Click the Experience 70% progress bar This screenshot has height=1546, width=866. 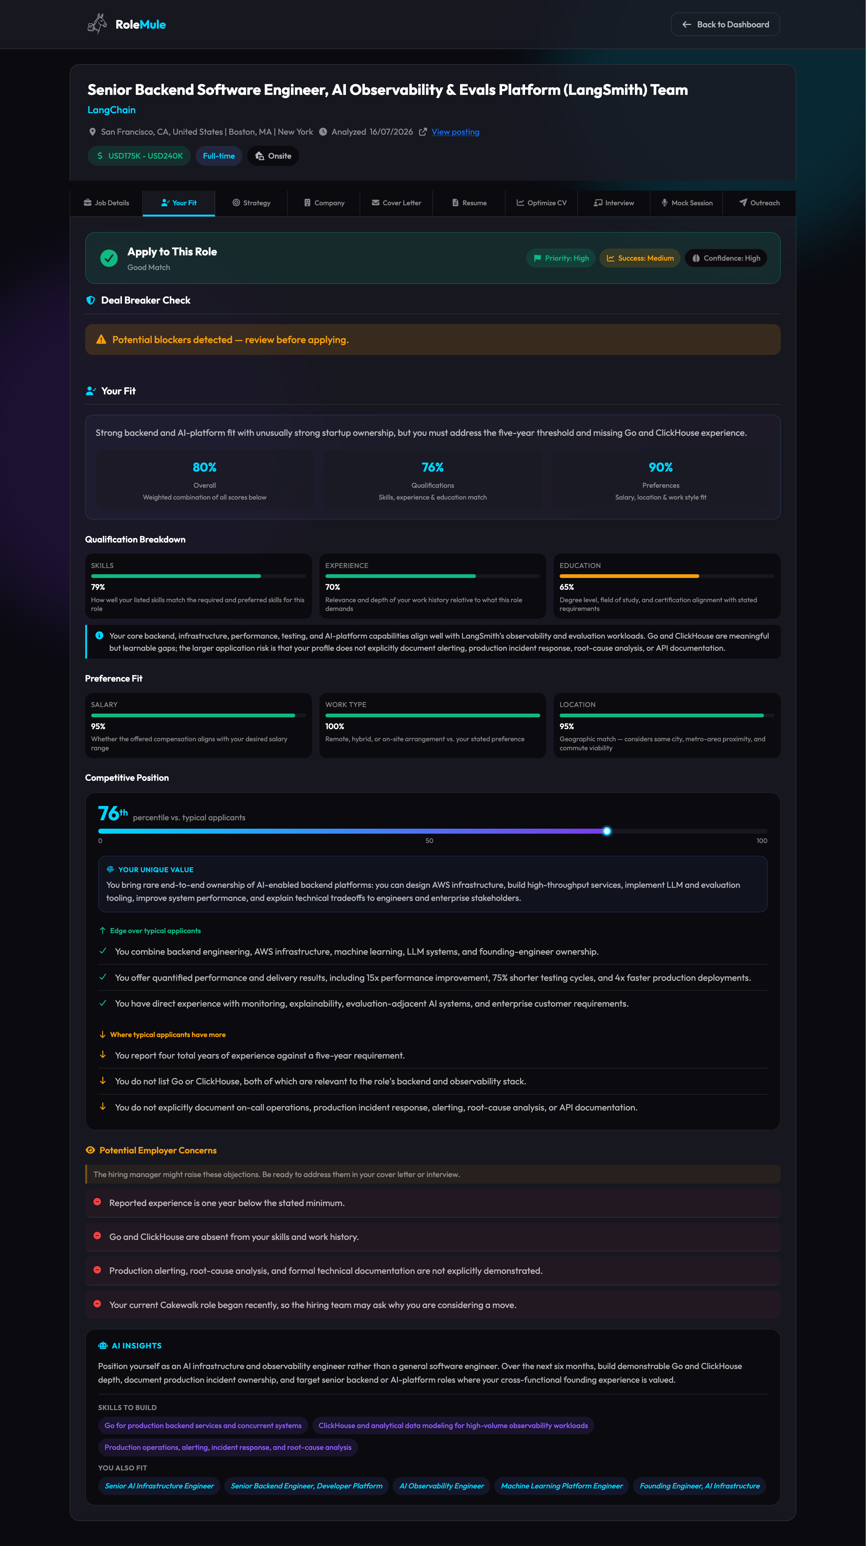click(433, 576)
